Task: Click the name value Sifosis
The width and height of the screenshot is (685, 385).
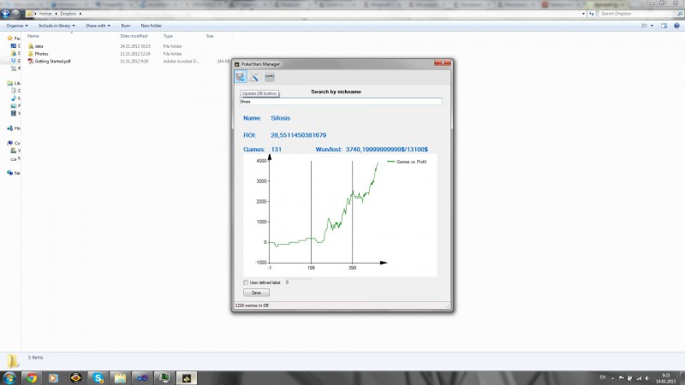Action: pos(281,118)
